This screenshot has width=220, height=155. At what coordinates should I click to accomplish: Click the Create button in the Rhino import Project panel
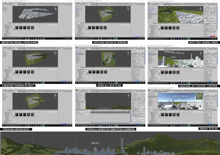pyautogui.click(x=4, y=24)
